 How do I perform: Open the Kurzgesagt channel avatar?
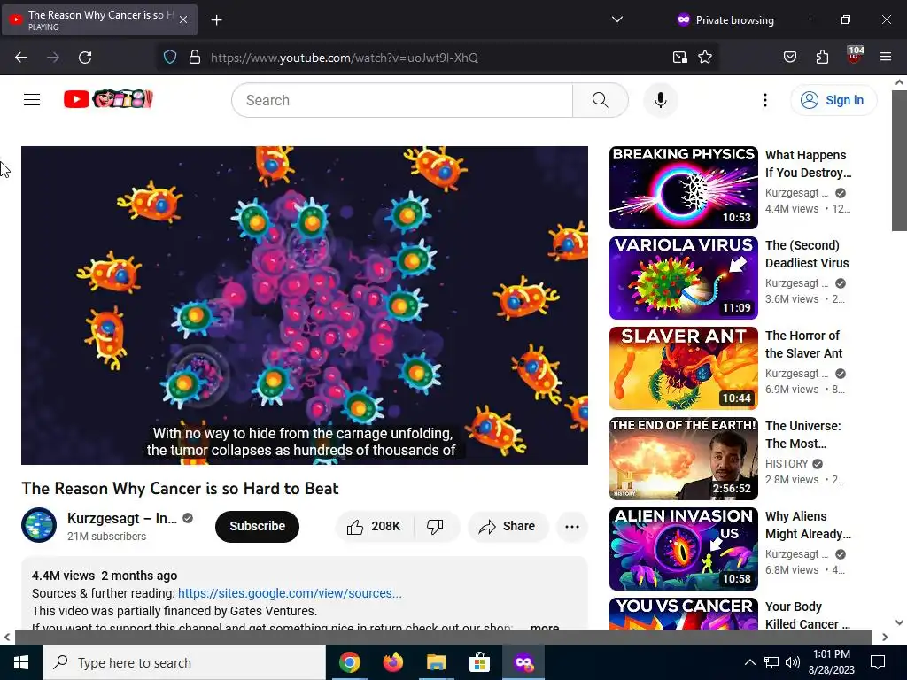39,525
